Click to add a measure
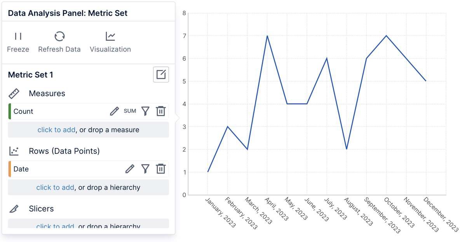This screenshot has height=242, width=460. (x=56, y=130)
